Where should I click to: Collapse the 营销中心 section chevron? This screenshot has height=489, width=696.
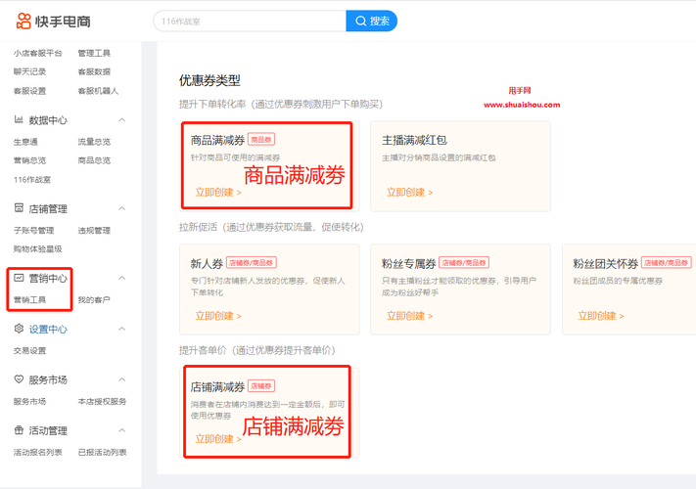click(122, 279)
